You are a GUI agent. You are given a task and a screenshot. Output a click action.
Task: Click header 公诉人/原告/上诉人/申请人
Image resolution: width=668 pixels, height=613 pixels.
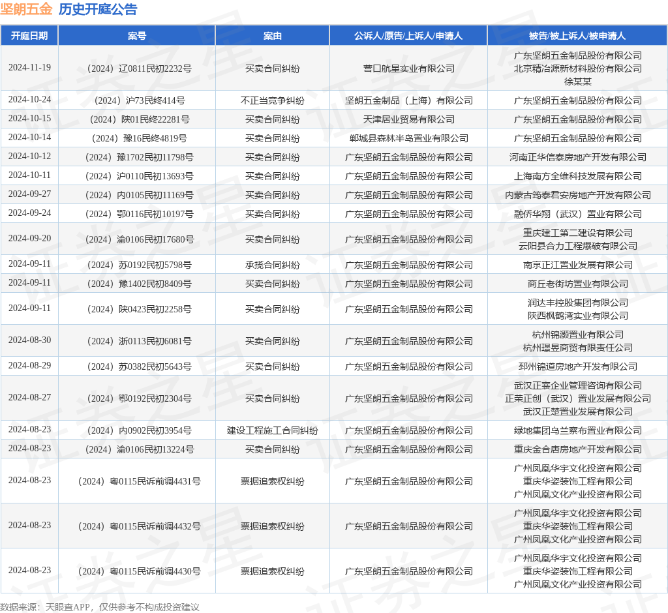[408, 36]
